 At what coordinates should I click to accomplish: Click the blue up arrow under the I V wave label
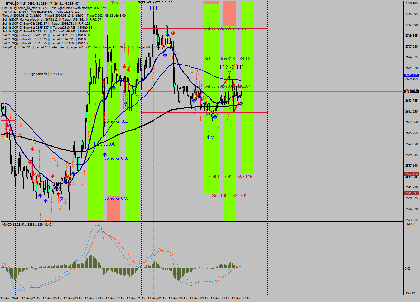point(215,117)
